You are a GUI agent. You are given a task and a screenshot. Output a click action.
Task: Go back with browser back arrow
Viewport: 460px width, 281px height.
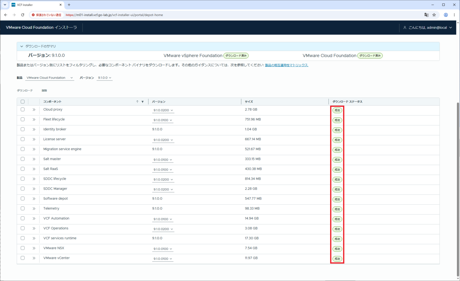(x=5, y=15)
